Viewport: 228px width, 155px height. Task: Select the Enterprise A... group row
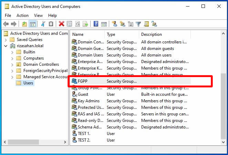tap(131, 62)
